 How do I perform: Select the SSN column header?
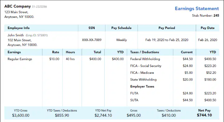[92, 28]
